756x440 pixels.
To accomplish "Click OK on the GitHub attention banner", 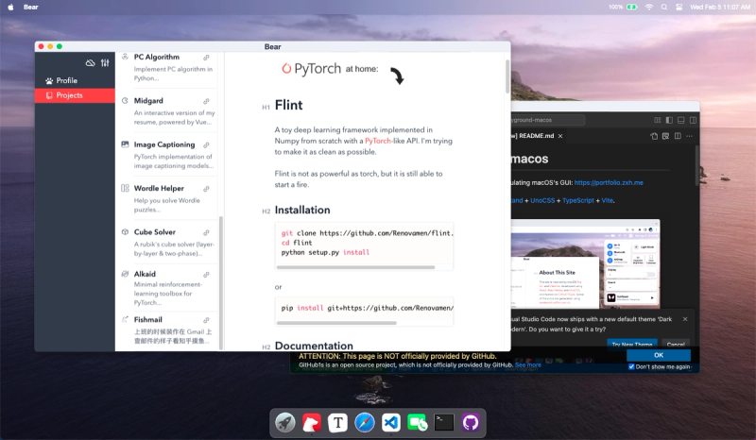I will [x=658, y=355].
